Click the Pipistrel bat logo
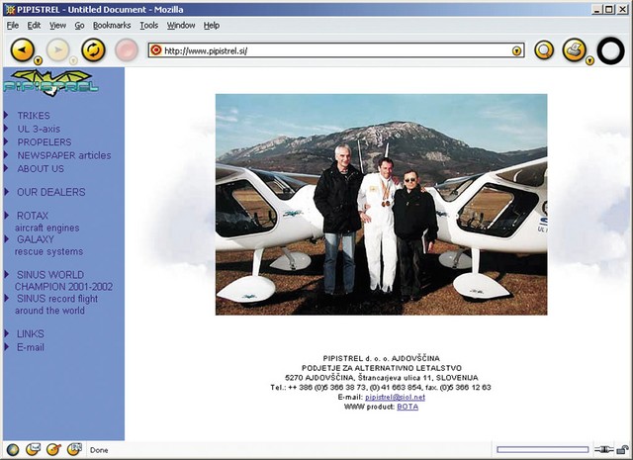This screenshot has width=633, height=460. point(51,83)
